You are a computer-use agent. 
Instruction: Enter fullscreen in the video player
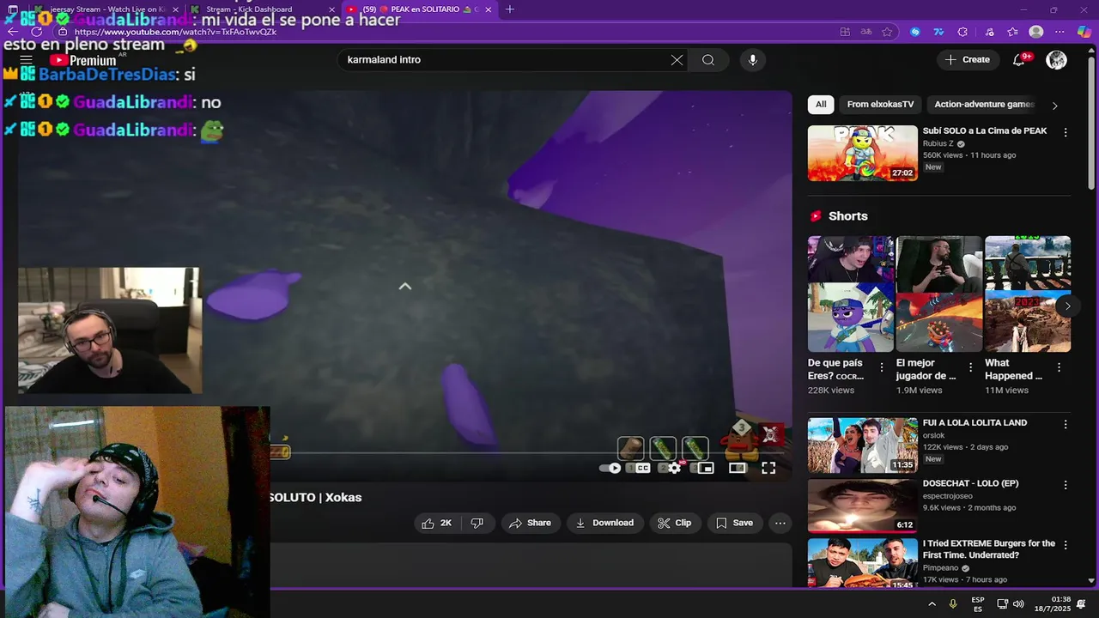click(x=768, y=468)
